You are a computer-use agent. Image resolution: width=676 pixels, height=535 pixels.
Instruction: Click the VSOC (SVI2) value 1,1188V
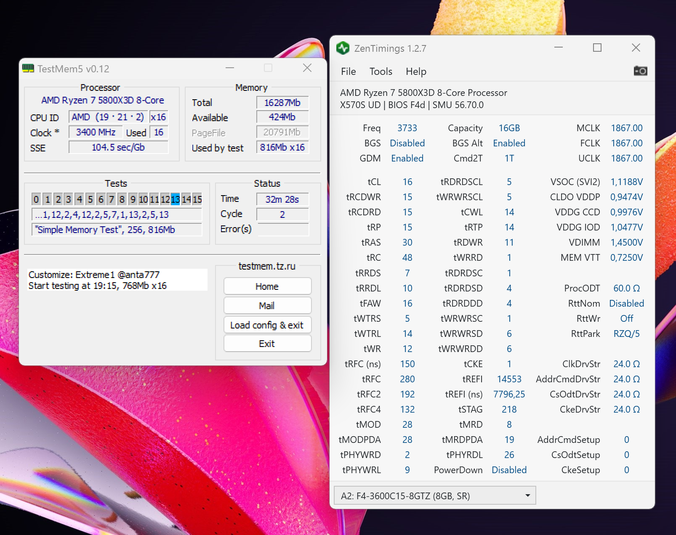(627, 182)
